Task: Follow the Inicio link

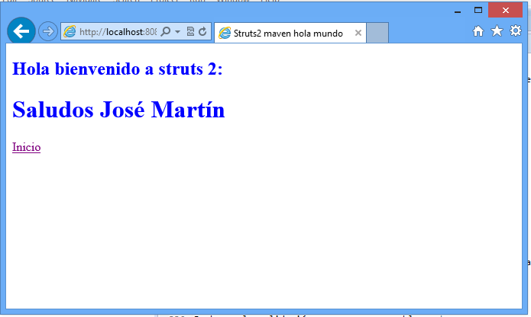Action: point(27,147)
